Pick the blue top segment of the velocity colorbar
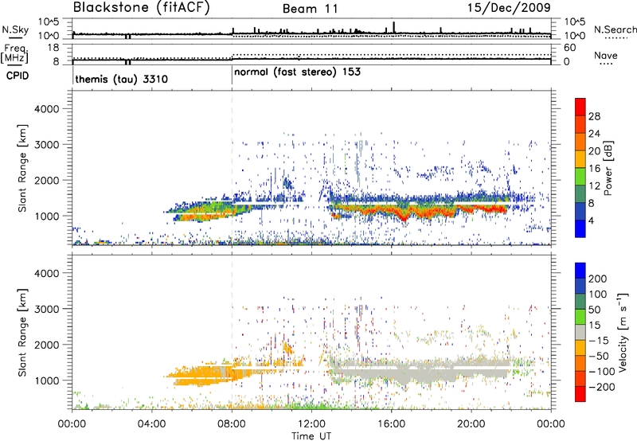The width and height of the screenshot is (637, 441). coord(580,271)
